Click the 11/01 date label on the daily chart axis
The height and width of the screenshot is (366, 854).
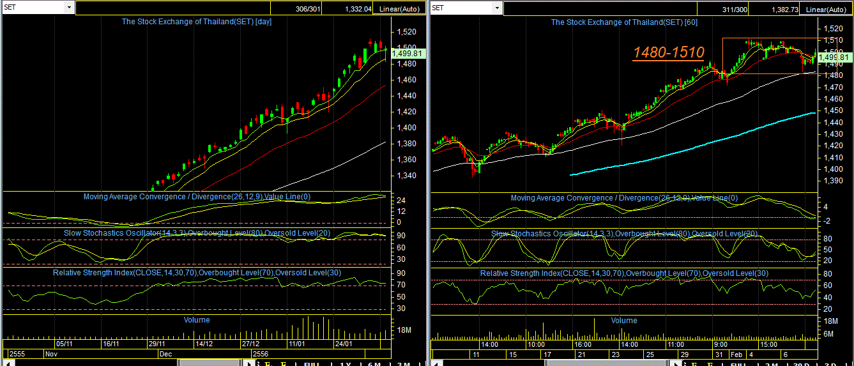click(x=296, y=344)
